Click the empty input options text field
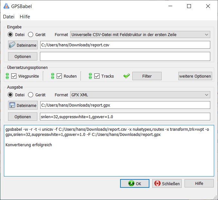Screen dimensions: 218x200 (125, 56)
